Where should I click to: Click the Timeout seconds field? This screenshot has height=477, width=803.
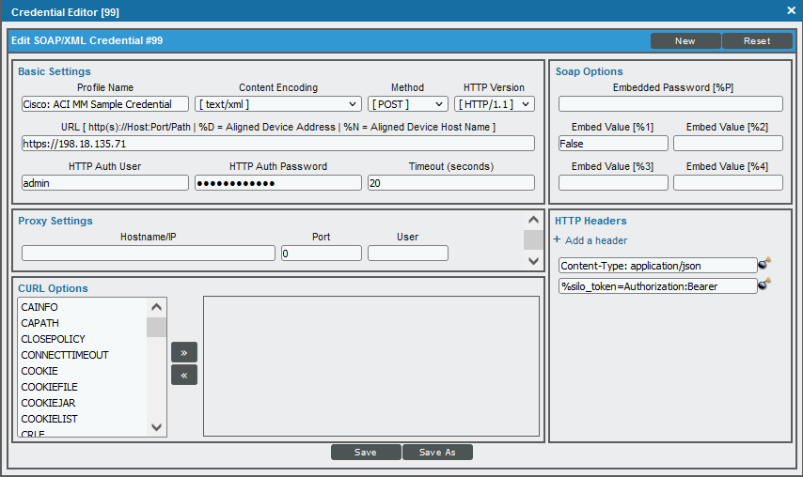(x=451, y=183)
